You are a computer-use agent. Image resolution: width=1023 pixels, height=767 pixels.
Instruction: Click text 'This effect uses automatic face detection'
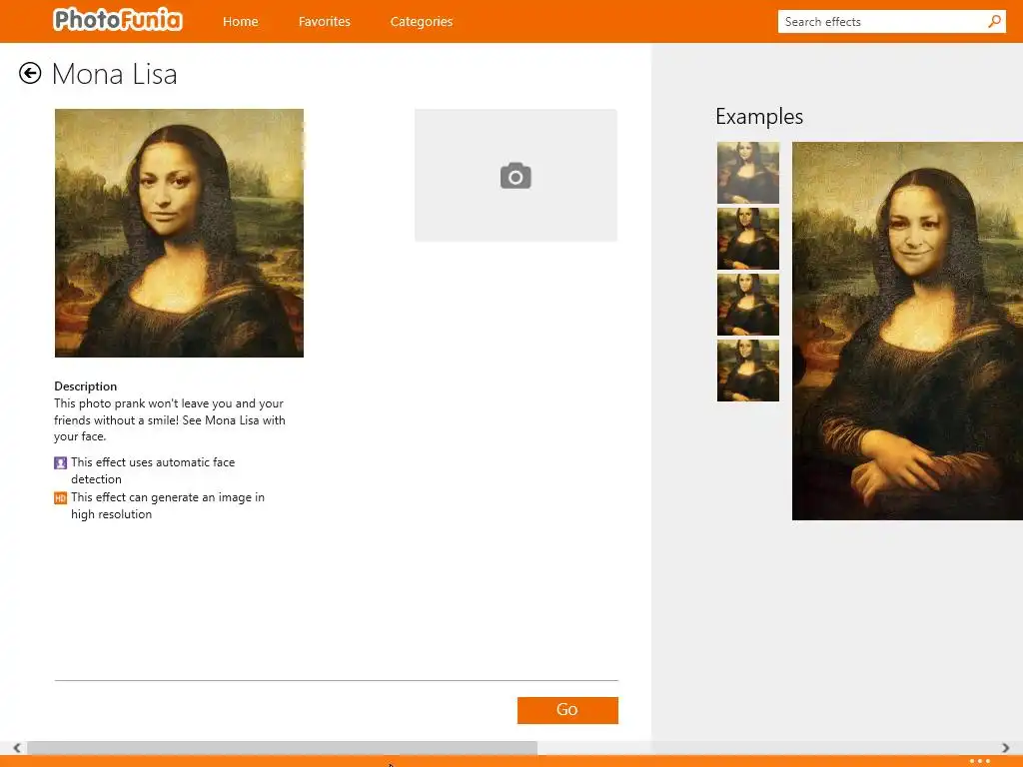tap(153, 470)
